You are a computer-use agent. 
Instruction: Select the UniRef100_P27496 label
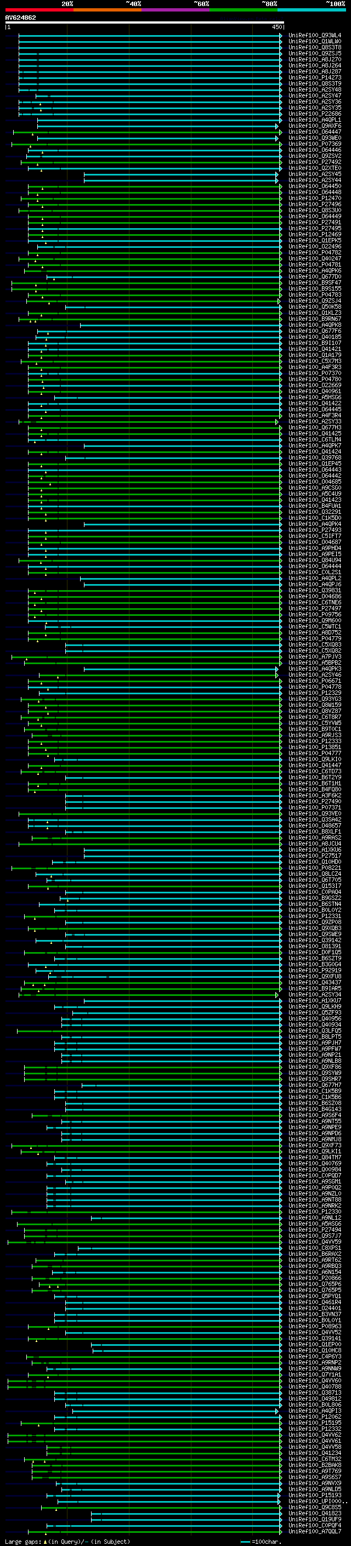click(314, 204)
